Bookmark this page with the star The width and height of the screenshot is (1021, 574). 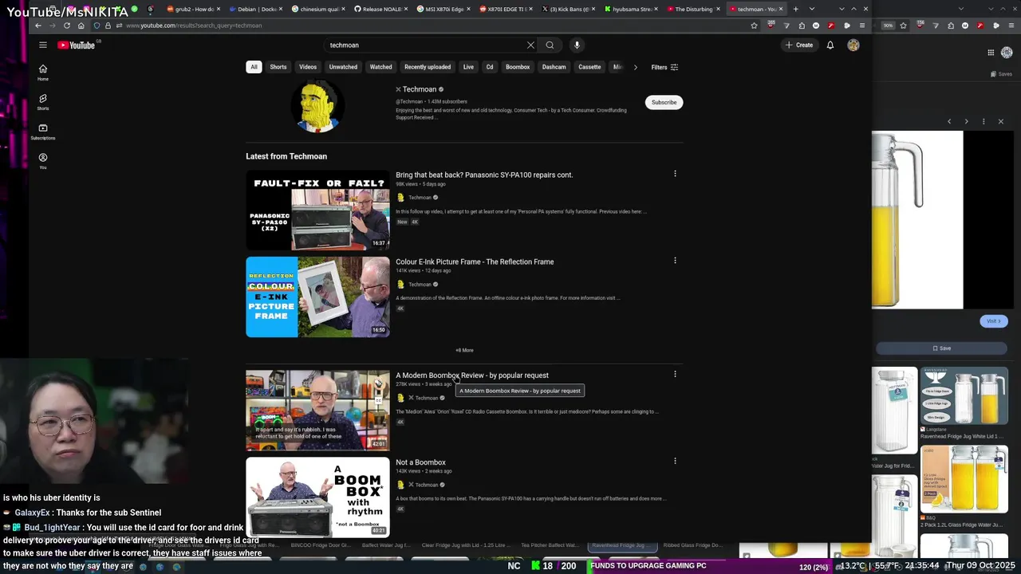click(x=754, y=26)
